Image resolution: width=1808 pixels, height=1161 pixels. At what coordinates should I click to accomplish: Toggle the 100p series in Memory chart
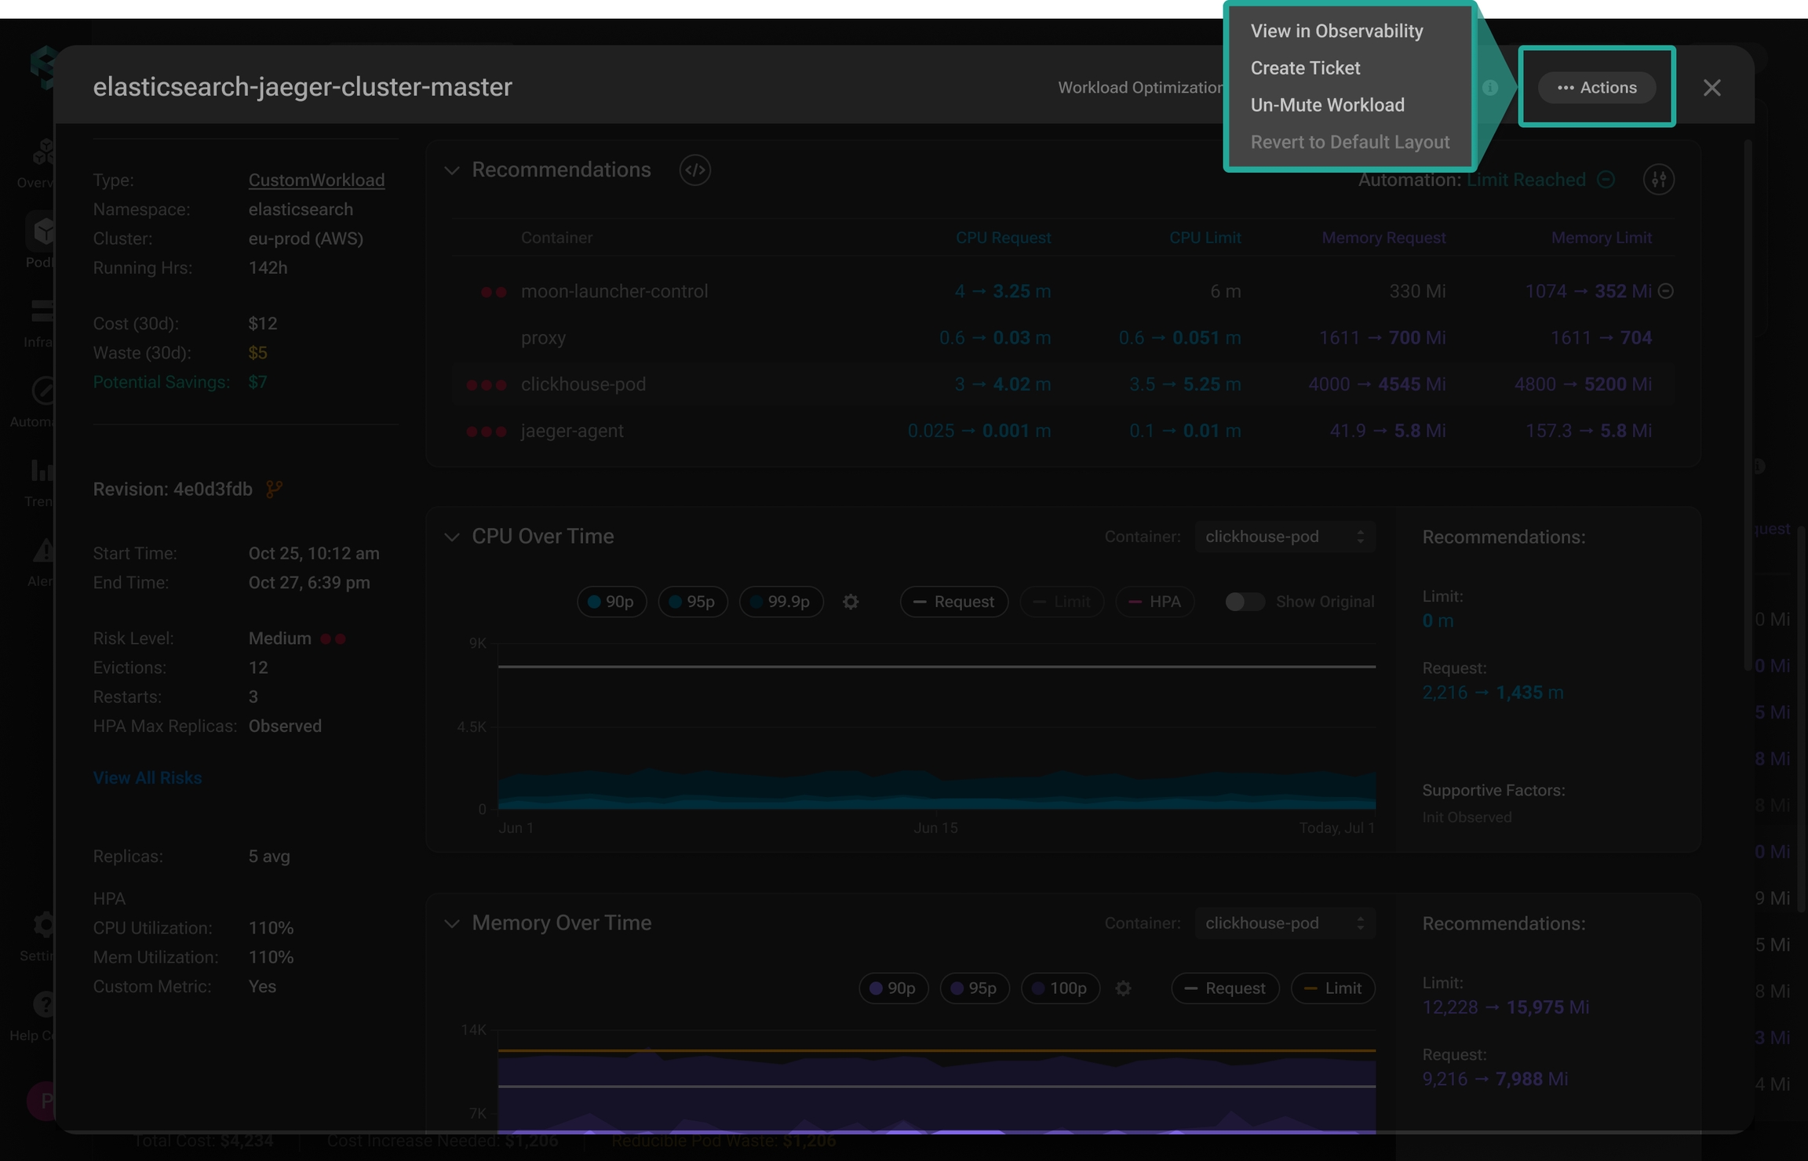click(1059, 988)
